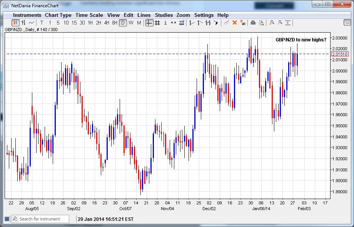
Task: Switch to the OHLC bar chart icon
Action: [23, 23]
